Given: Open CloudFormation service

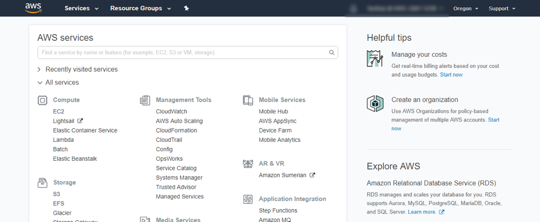Looking at the screenshot, I should [x=176, y=130].
